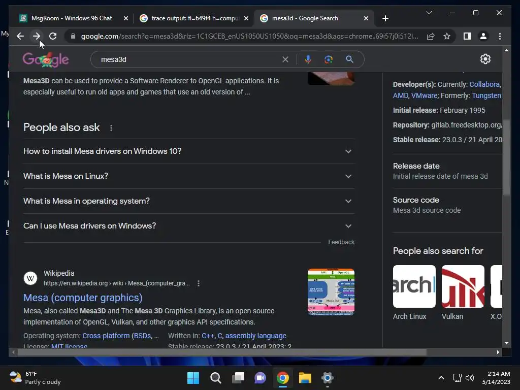Open Chrome side panel icon
Image resolution: width=520 pixels, height=390 pixels.
coord(467,36)
